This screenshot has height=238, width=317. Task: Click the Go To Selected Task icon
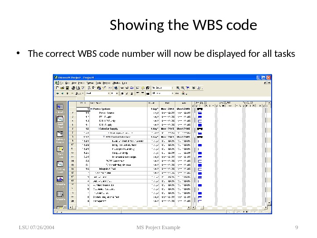click(188, 88)
